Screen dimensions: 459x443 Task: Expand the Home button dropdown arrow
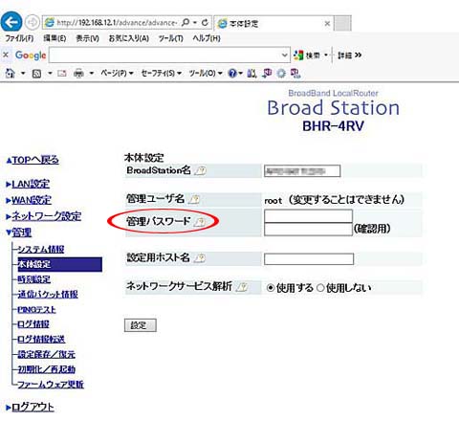pyautogui.click(x=23, y=74)
